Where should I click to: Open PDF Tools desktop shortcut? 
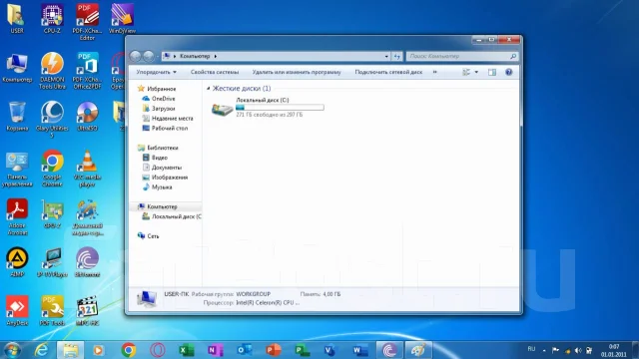52,311
